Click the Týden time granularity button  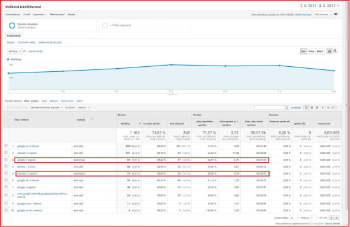311,51
